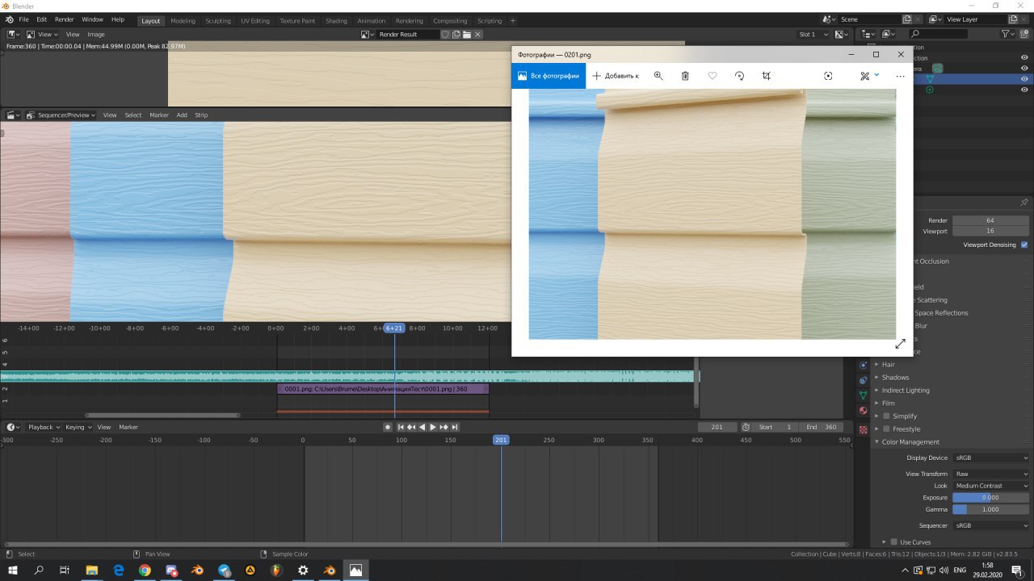
Task: Open the Render menu
Action: click(64, 19)
